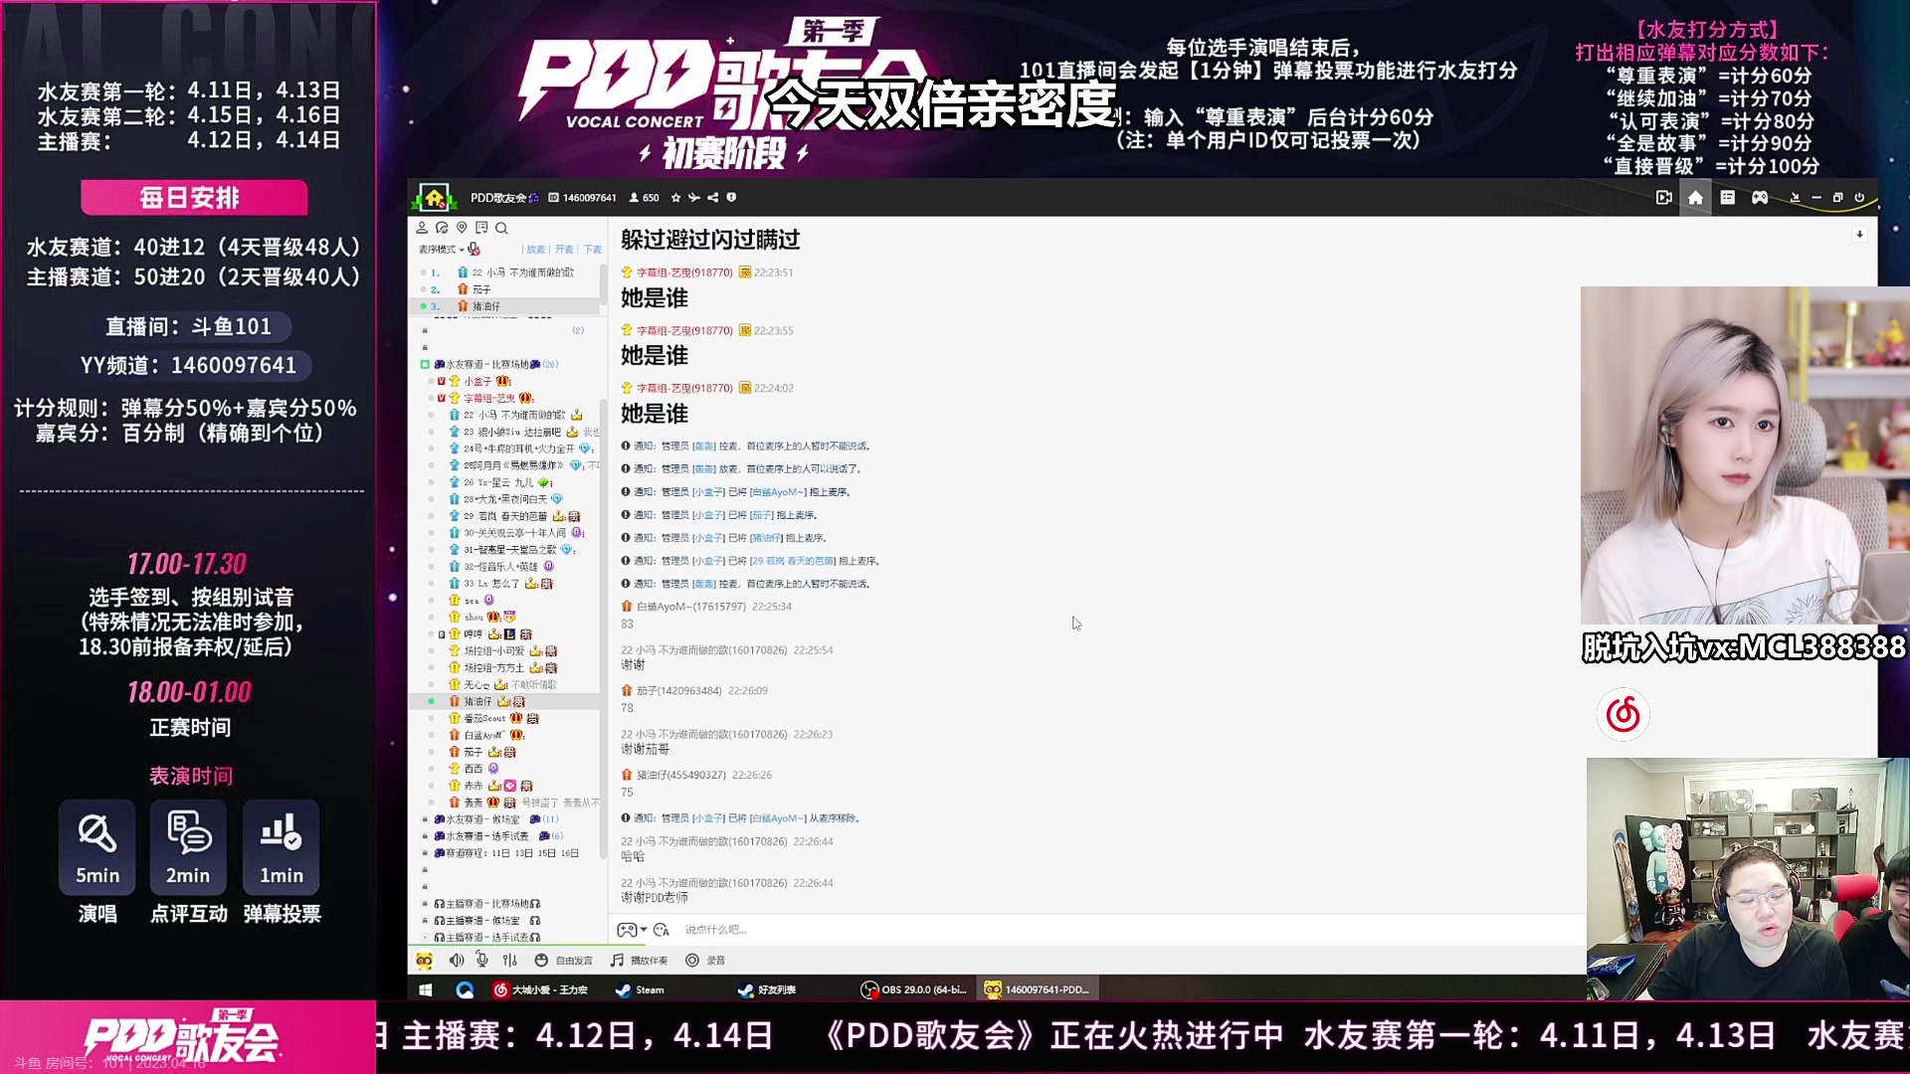Click the airplane icon in channel header

click(x=694, y=198)
